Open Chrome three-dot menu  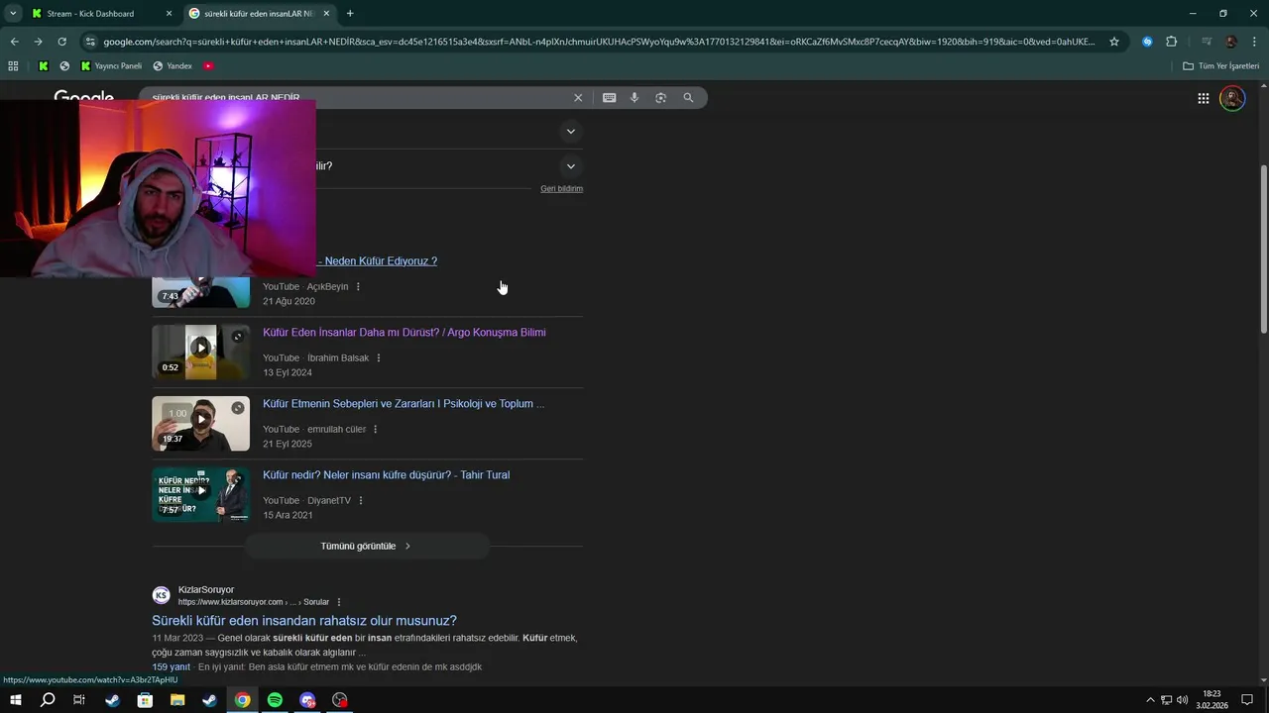[1253, 42]
